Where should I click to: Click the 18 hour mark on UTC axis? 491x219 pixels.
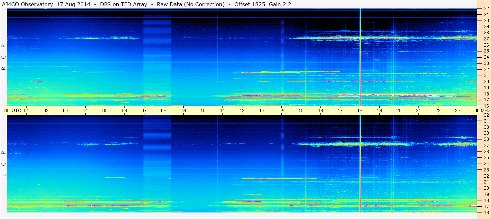360,110
